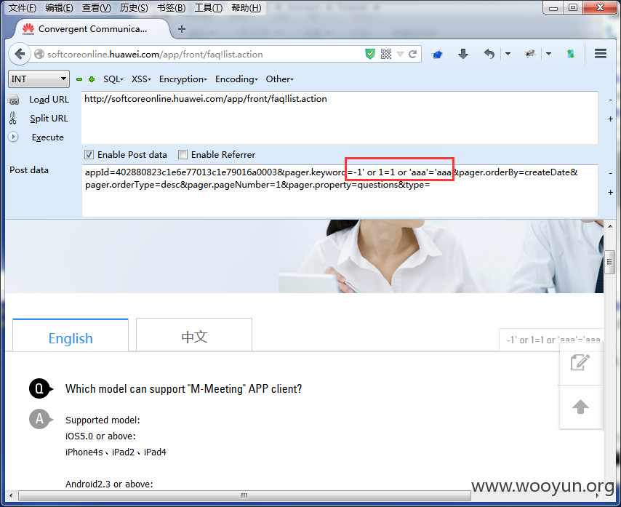This screenshot has height=507, width=621.
Task: Enlarge the URL box with its plus button
Action: click(x=610, y=119)
